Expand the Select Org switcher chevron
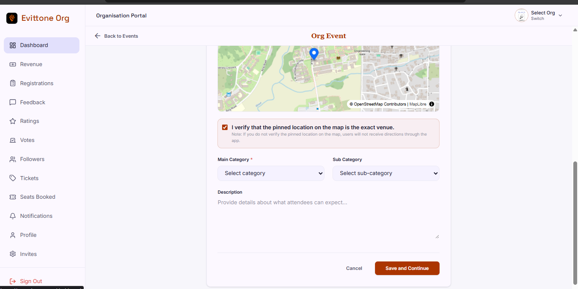Screen dimensions: 578x289 pos(560,16)
